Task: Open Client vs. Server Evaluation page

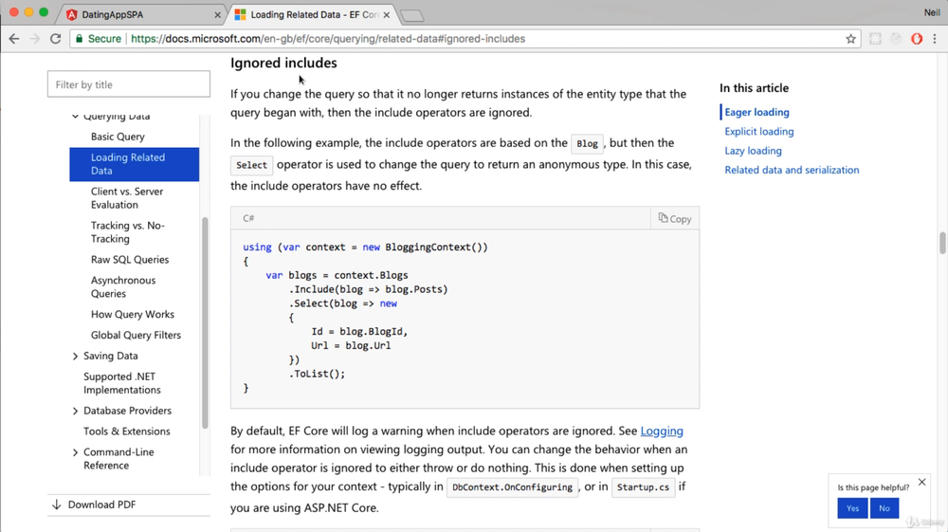Action: coord(127,197)
